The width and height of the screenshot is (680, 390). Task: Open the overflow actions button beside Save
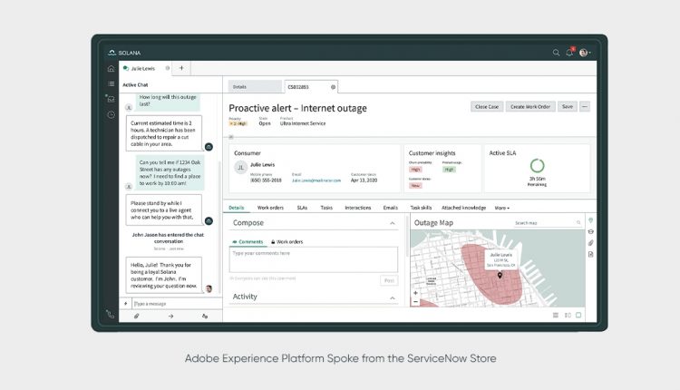point(585,107)
